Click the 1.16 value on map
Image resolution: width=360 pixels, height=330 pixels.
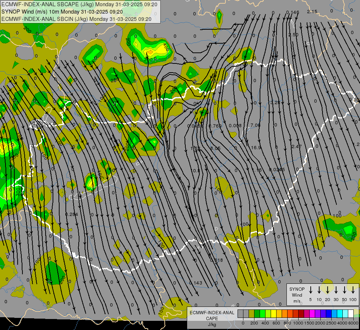coord(257,170)
